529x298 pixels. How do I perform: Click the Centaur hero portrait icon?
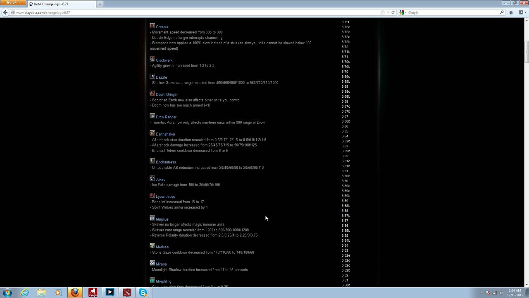point(152,26)
